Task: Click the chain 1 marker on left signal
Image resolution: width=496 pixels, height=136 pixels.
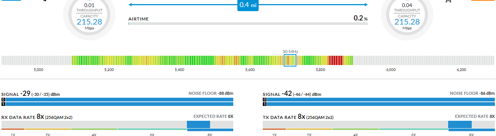Action: 3,104
